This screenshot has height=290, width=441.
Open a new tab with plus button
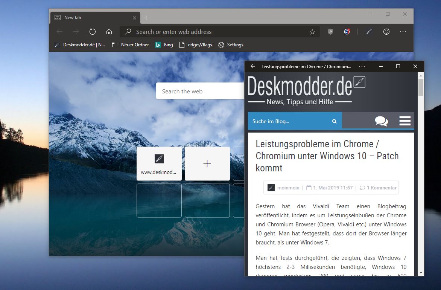tap(146, 18)
